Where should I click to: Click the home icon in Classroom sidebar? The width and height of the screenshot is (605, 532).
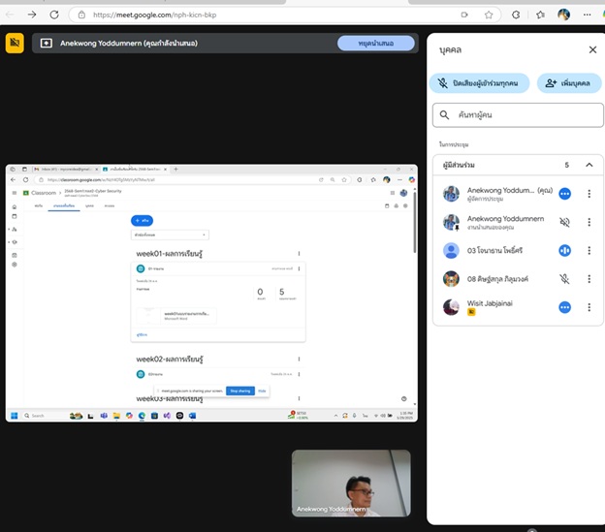click(15, 206)
